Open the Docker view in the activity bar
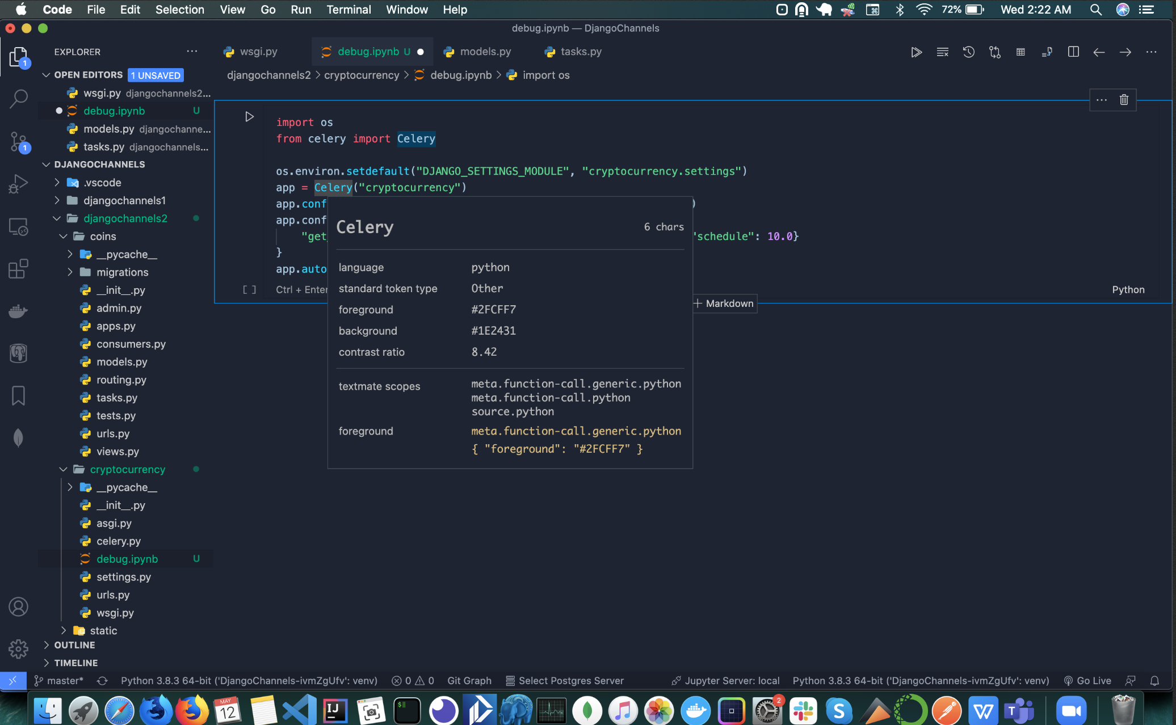 point(19,311)
